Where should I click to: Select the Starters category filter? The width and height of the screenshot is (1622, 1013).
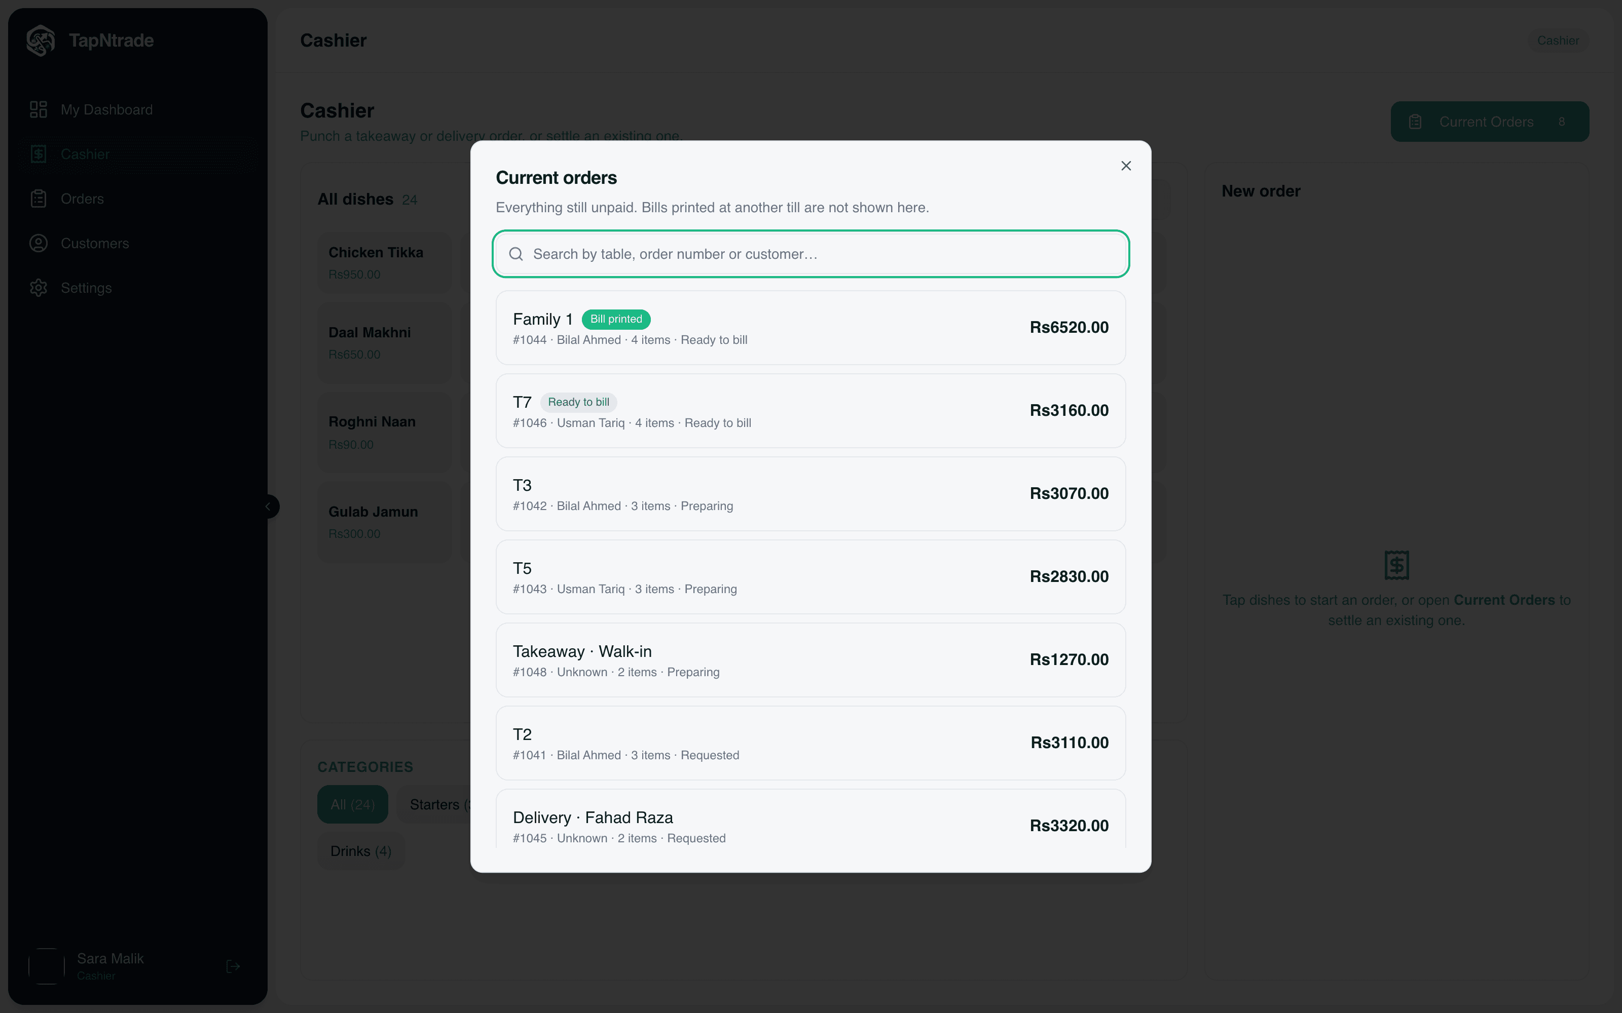[x=434, y=805]
